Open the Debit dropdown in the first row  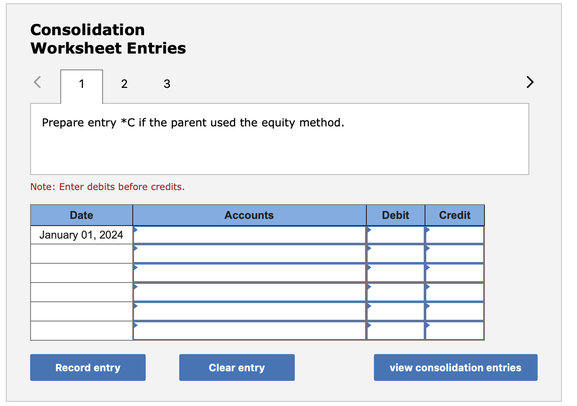[370, 229]
